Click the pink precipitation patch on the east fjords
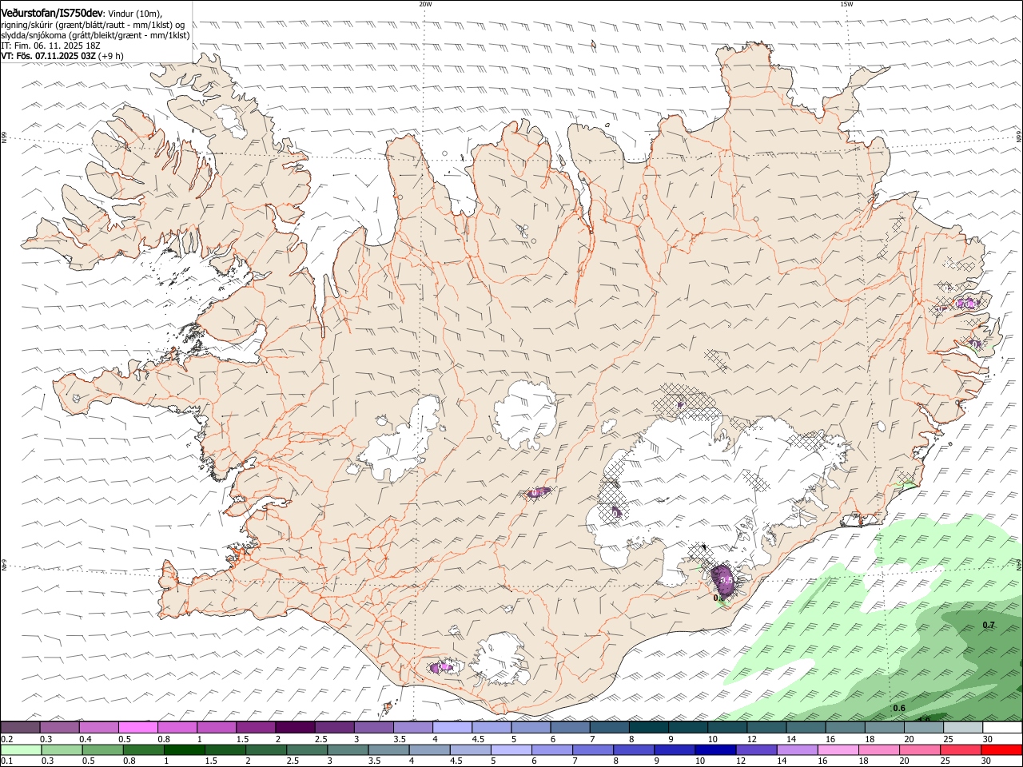The width and height of the screenshot is (1023, 767). click(x=966, y=303)
